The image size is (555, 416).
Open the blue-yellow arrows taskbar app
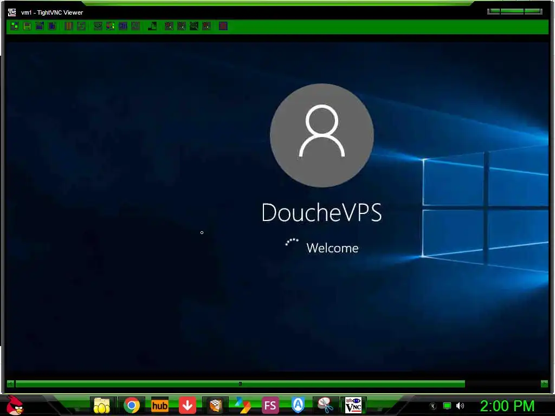point(242,405)
